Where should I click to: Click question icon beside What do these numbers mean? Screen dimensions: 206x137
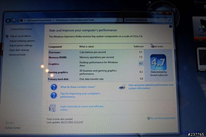point(54,87)
